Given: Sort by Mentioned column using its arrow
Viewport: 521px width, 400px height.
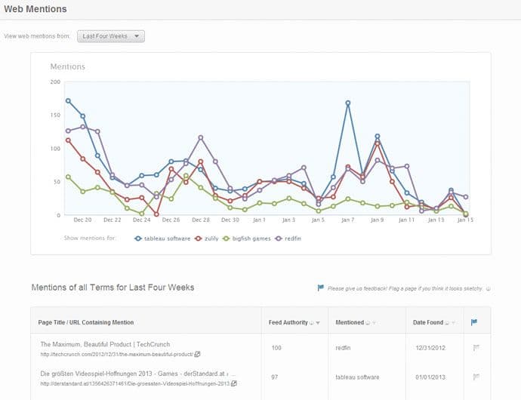Looking at the screenshot, I should coord(375,323).
